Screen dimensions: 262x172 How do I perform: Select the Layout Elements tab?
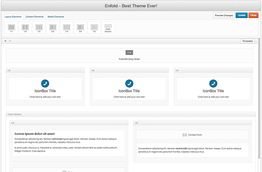(13, 17)
